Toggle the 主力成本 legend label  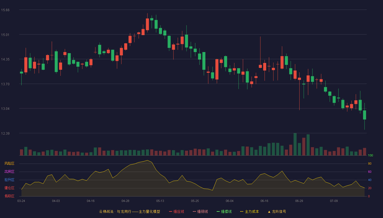(252, 211)
